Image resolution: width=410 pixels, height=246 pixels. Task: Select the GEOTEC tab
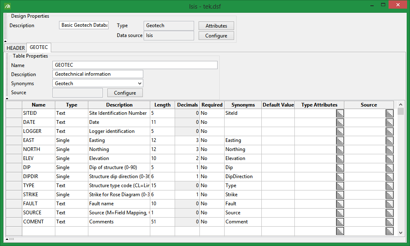(x=39, y=48)
